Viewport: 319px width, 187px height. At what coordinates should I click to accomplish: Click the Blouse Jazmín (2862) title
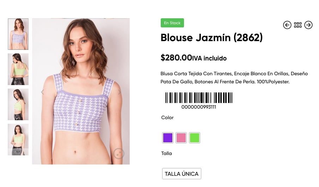click(211, 38)
